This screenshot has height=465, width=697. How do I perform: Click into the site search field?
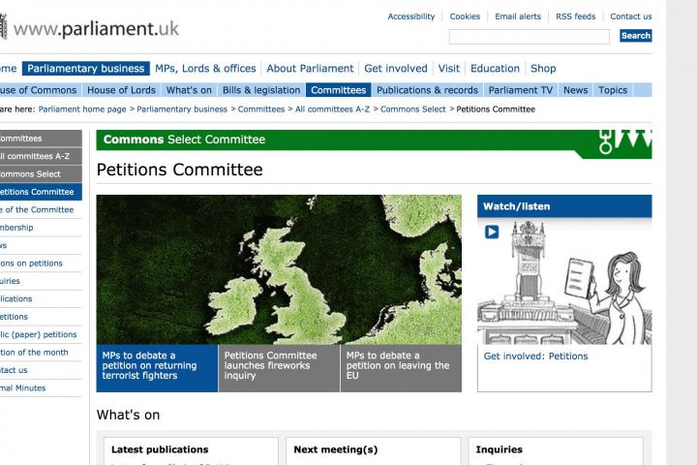529,37
